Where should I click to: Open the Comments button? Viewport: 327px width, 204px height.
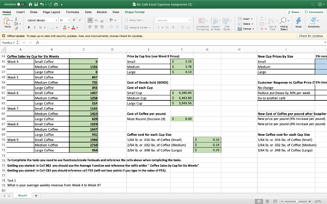tap(314, 12)
